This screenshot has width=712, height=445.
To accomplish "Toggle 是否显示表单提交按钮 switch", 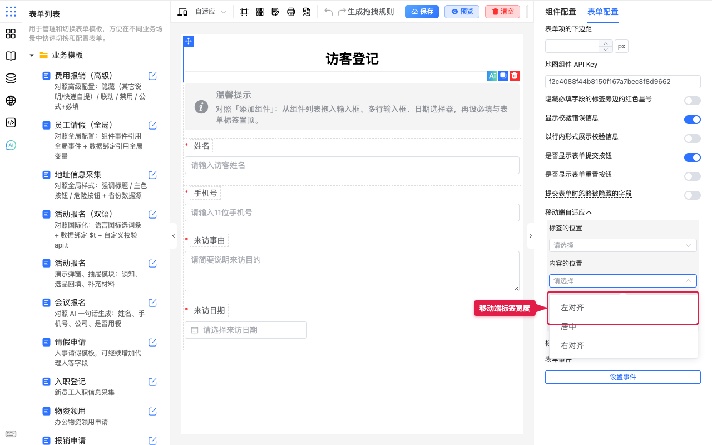I will [693, 157].
